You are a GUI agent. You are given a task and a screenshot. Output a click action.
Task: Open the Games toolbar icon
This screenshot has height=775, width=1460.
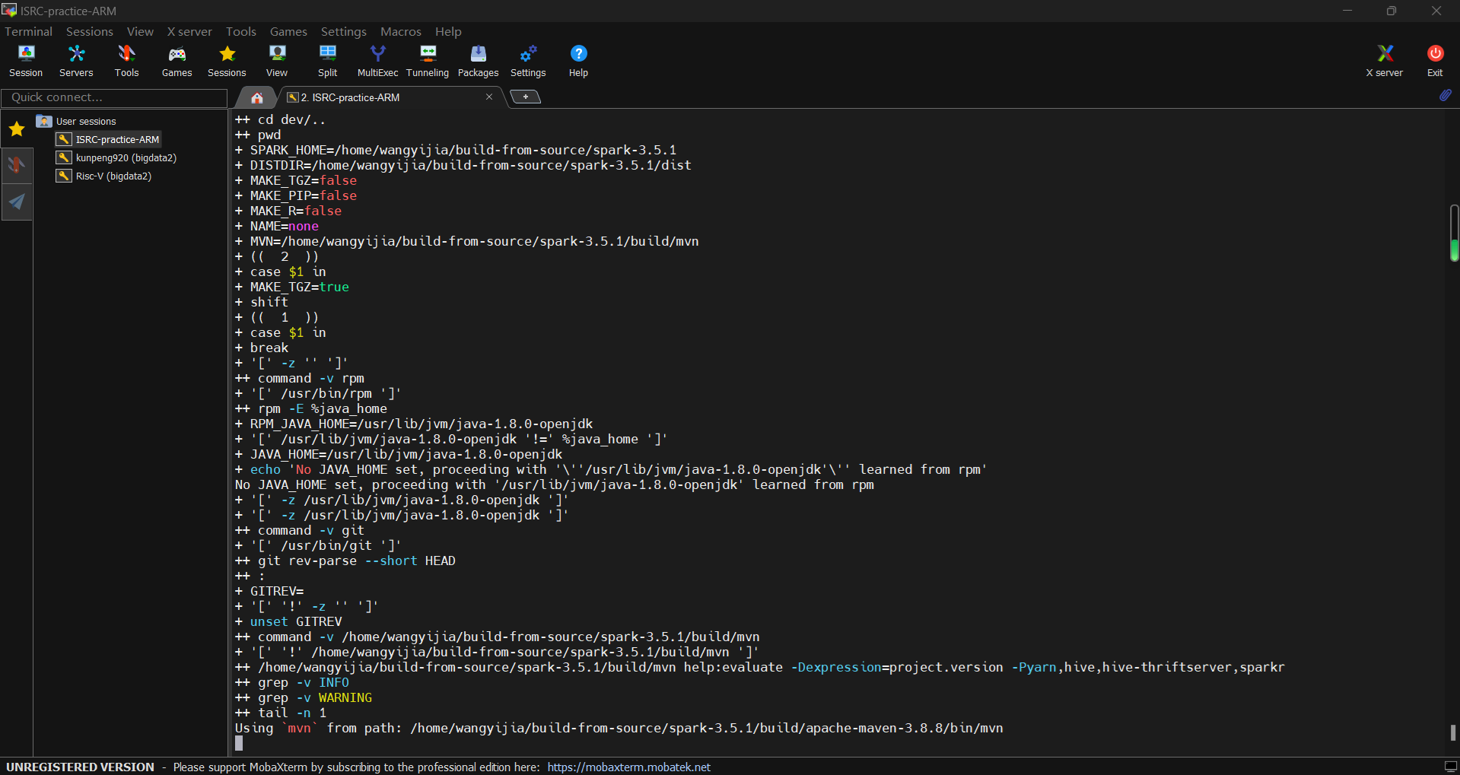coord(177,61)
